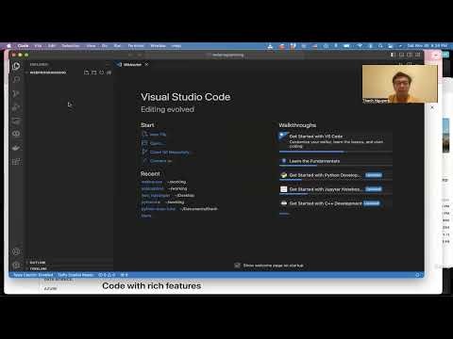Open the Selection menu
Image resolution: width=453 pixels, height=339 pixels.
click(x=71, y=46)
